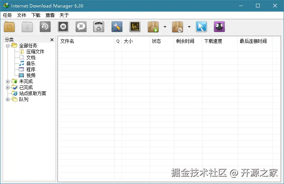Select 未完成 folder
The width and height of the screenshot is (284, 184).
coord(26,81)
